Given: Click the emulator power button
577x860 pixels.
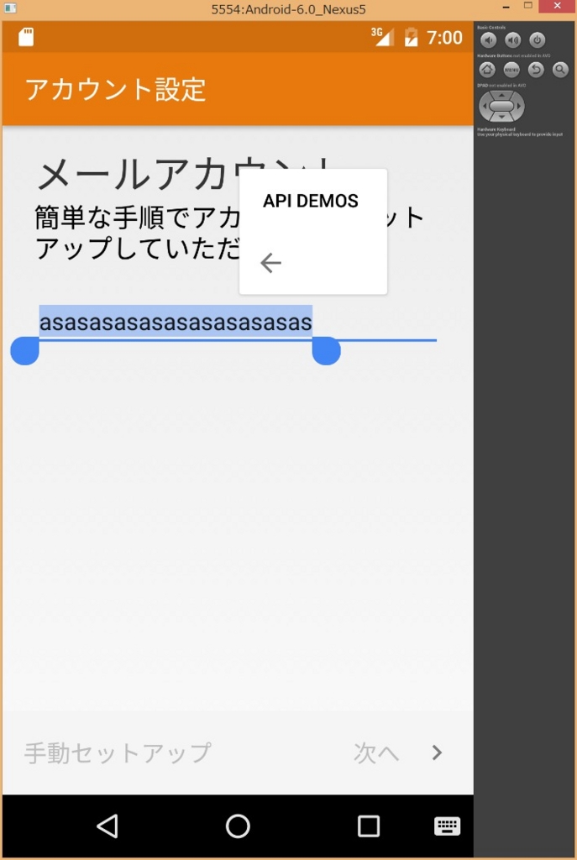Looking at the screenshot, I should click(x=538, y=40).
